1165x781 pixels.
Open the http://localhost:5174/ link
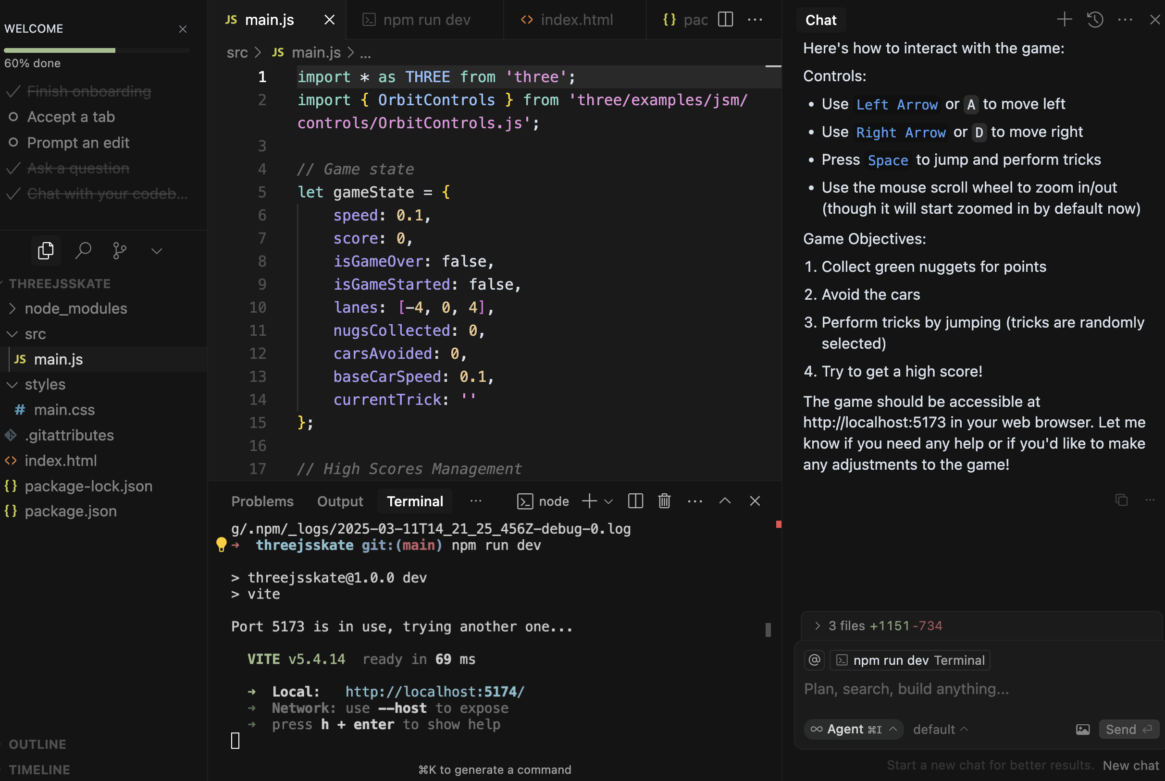pyautogui.click(x=434, y=691)
